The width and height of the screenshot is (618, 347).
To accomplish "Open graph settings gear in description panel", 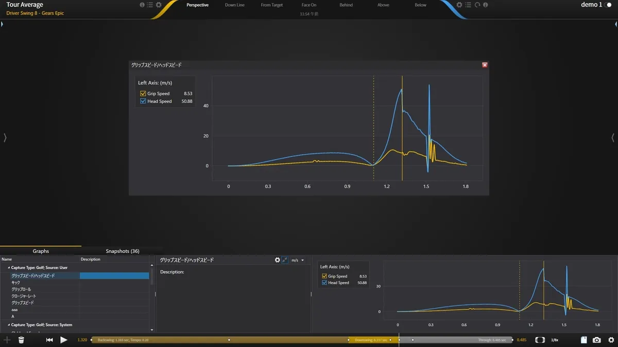I will tap(277, 260).
